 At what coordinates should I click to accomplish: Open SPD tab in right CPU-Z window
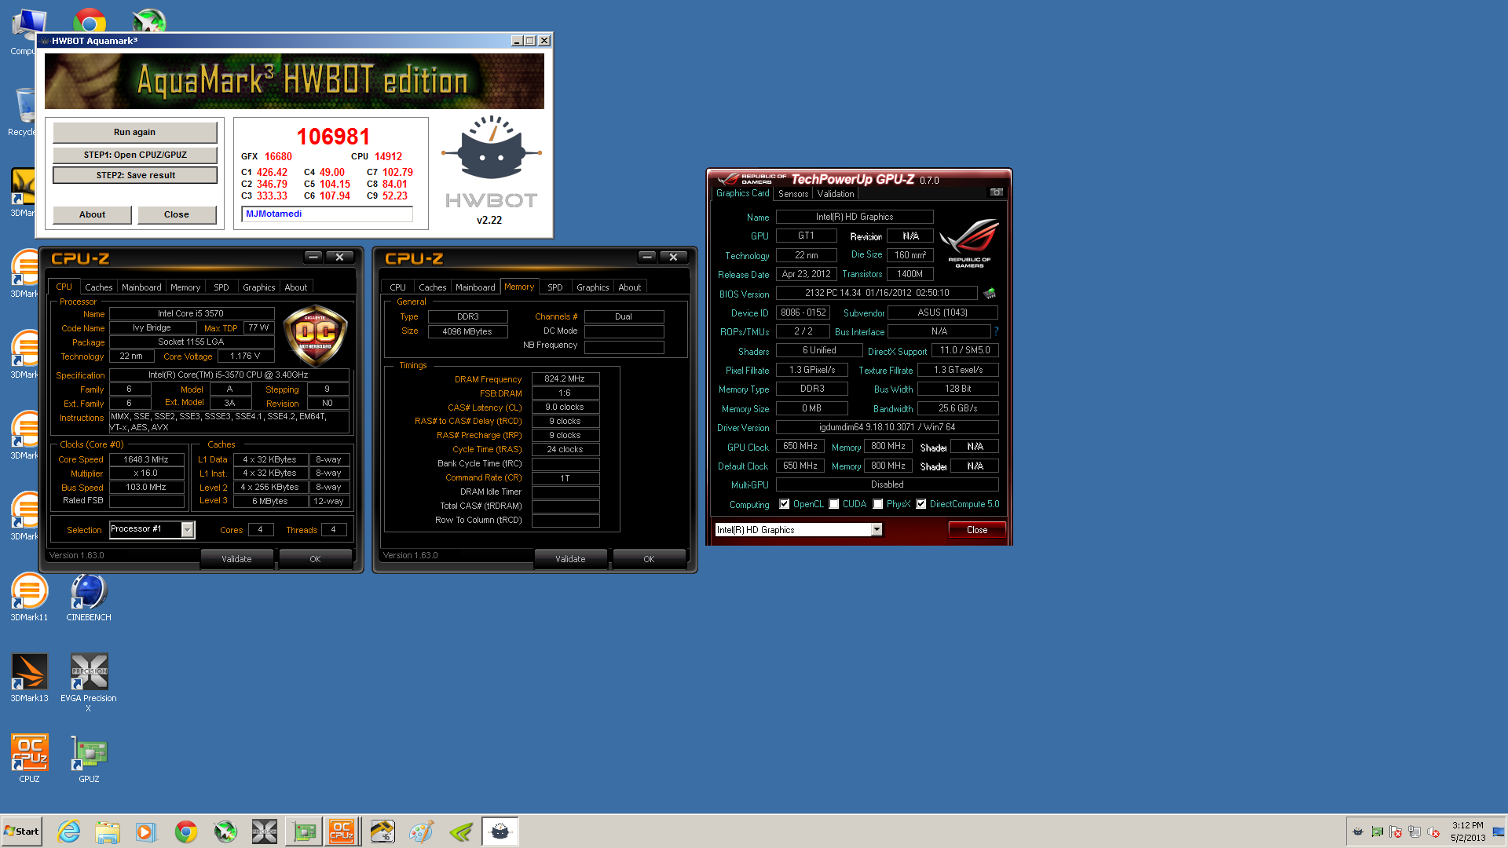click(x=555, y=287)
